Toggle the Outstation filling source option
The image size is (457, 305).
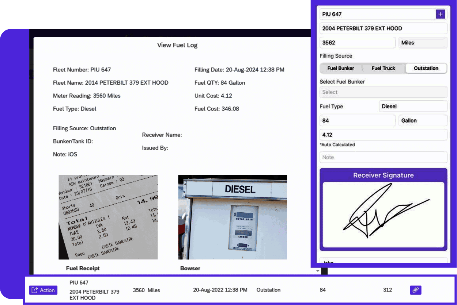click(426, 68)
